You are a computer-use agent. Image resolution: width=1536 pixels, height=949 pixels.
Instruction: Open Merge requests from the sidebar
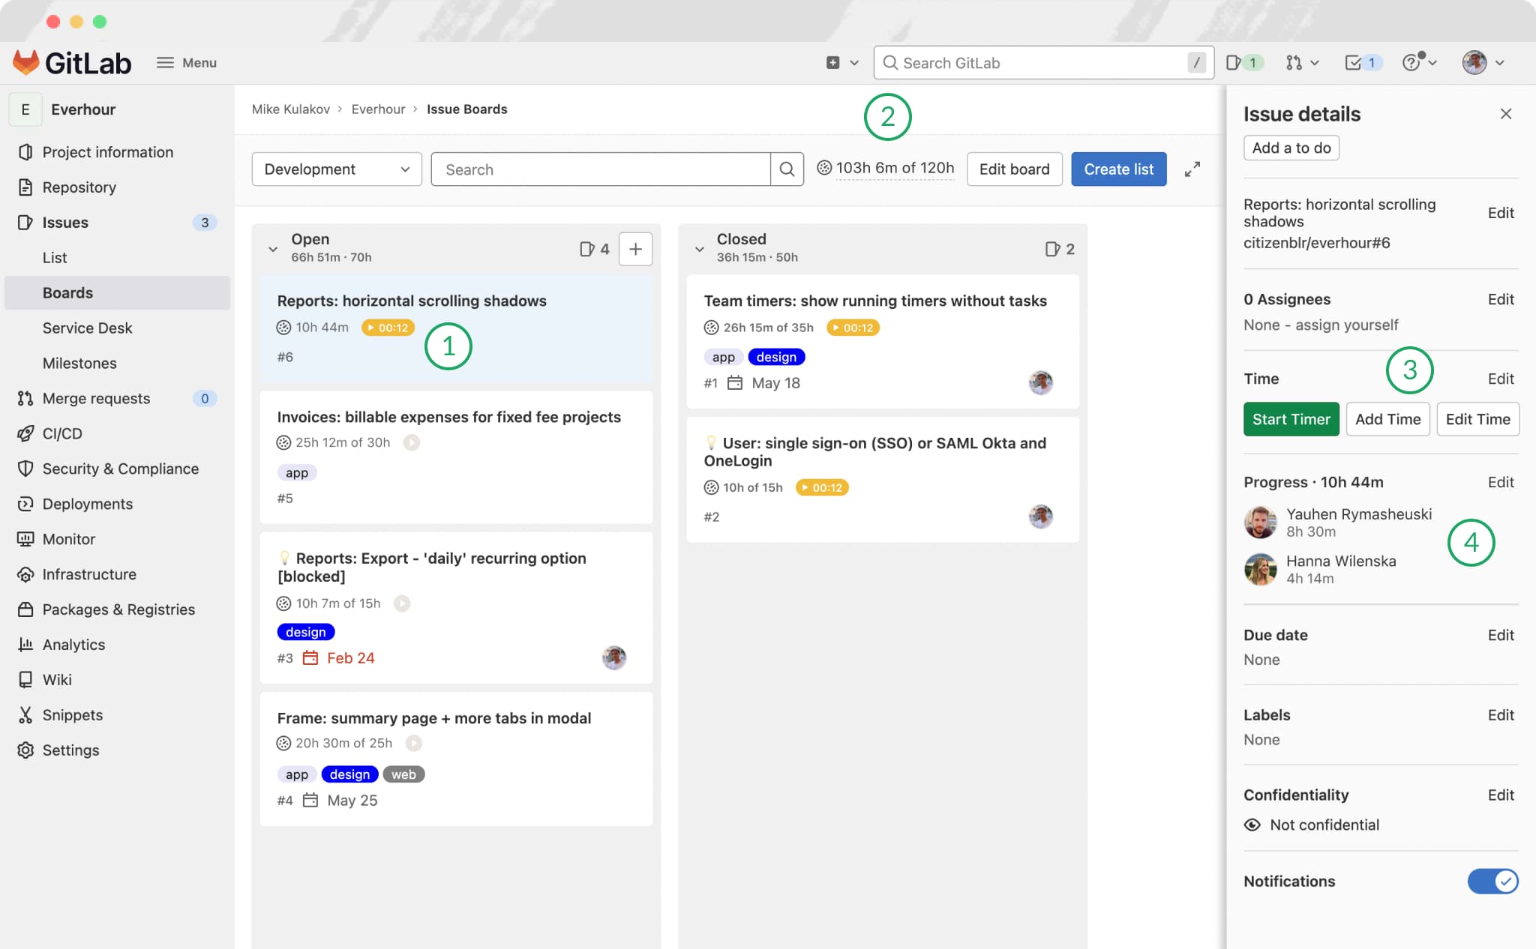tap(95, 398)
